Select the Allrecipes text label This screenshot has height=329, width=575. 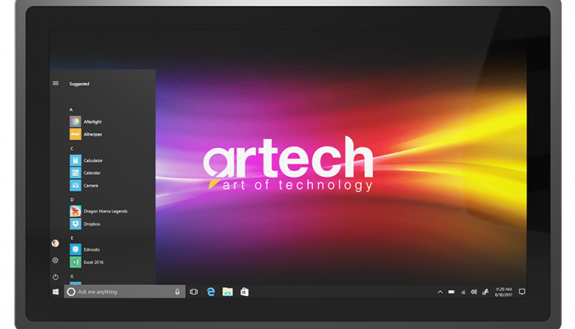coord(93,134)
